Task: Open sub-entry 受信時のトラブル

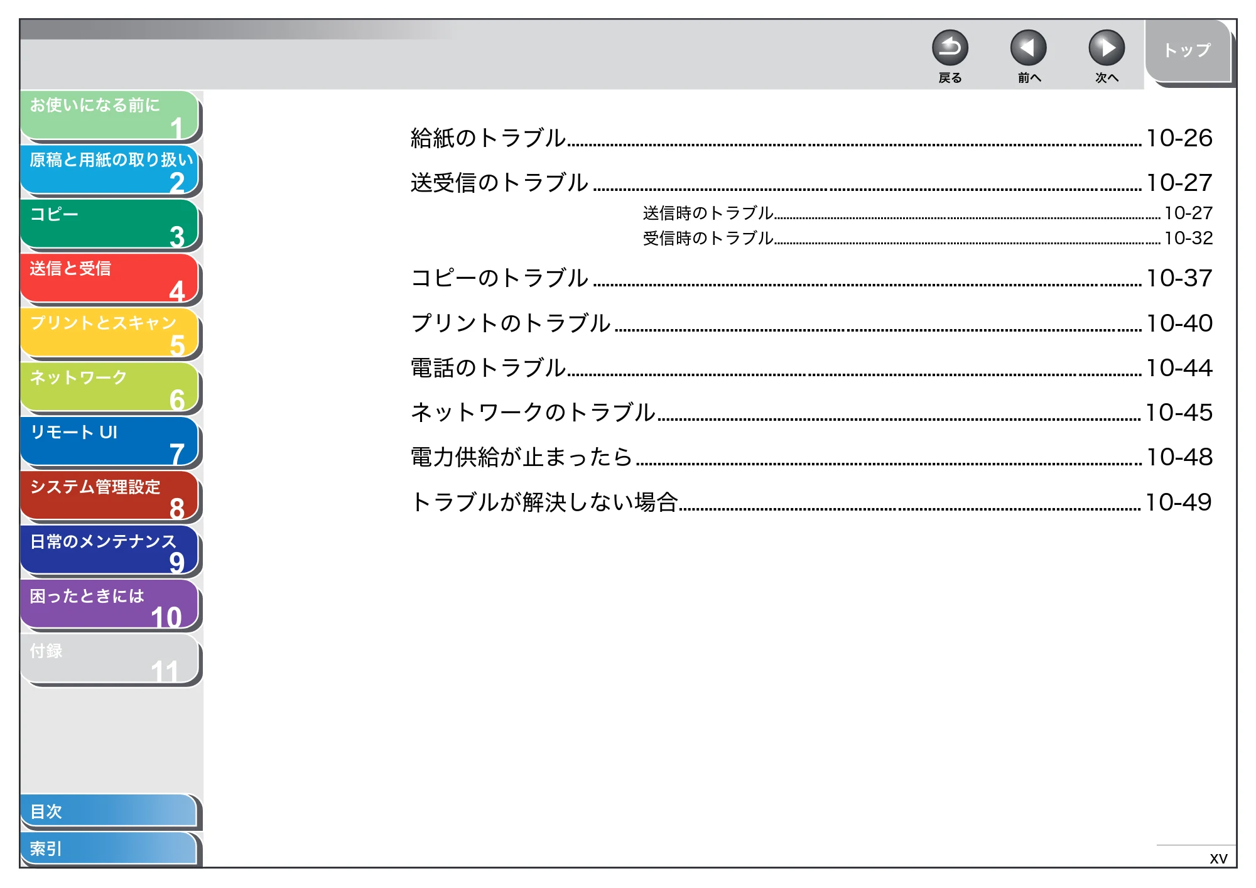Action: pos(928,238)
